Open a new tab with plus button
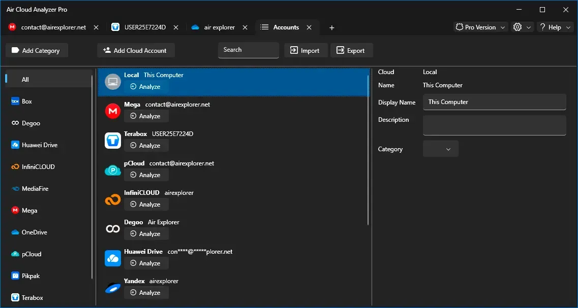This screenshot has width=578, height=308. [332, 27]
